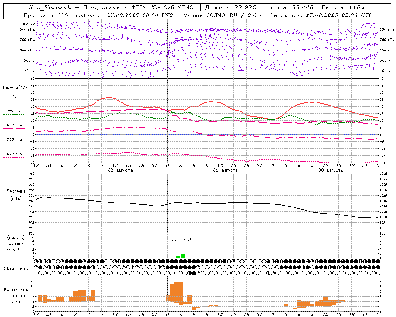Select the 'Долгота: 77.972' header field
396x317 pixels.
click(x=230, y=7)
